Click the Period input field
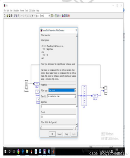 (x=59, y=117)
